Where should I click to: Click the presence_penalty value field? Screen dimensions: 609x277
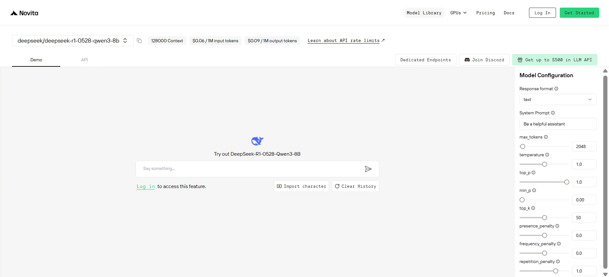pyautogui.click(x=584, y=235)
